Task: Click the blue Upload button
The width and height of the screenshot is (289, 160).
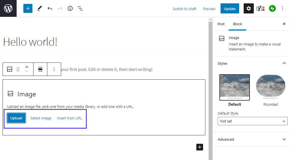Action: [x=16, y=118]
